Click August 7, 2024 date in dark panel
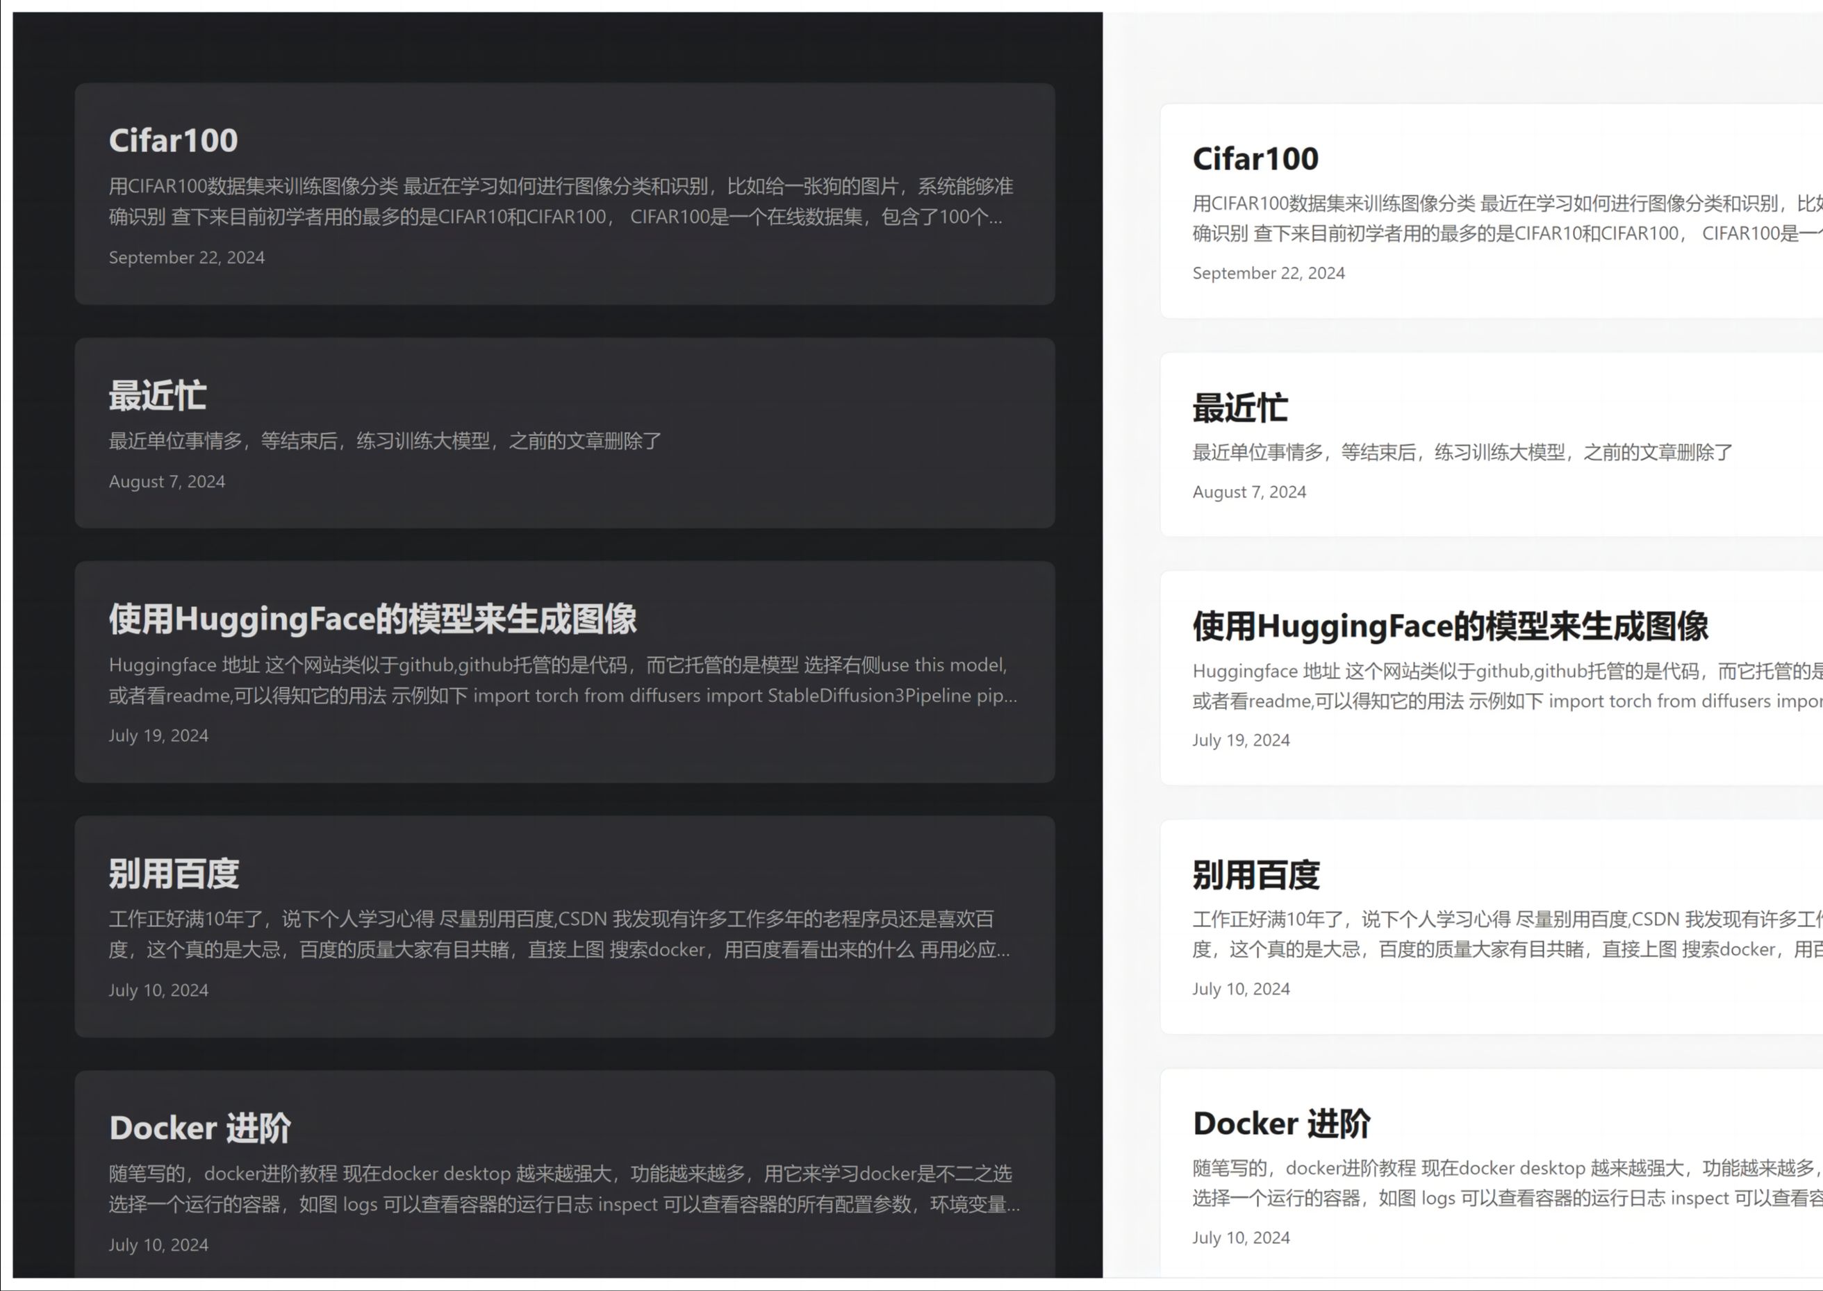This screenshot has width=1823, height=1291. pyautogui.click(x=167, y=482)
